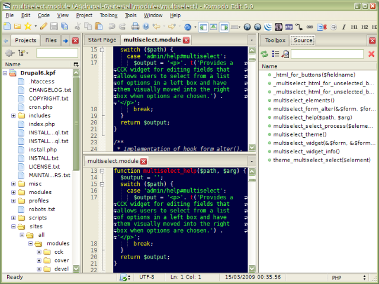Screen dimensions: 379x284
Task: Click the chain link toolbar icon
Action: (x=310, y=27)
